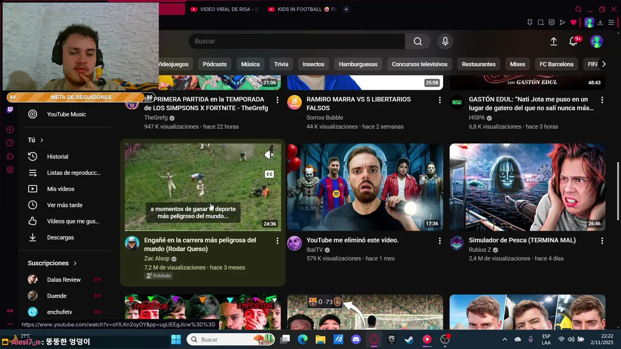This screenshot has height=349, width=621.
Task: Click the Opera send flow arrow icon
Action: 562,22
